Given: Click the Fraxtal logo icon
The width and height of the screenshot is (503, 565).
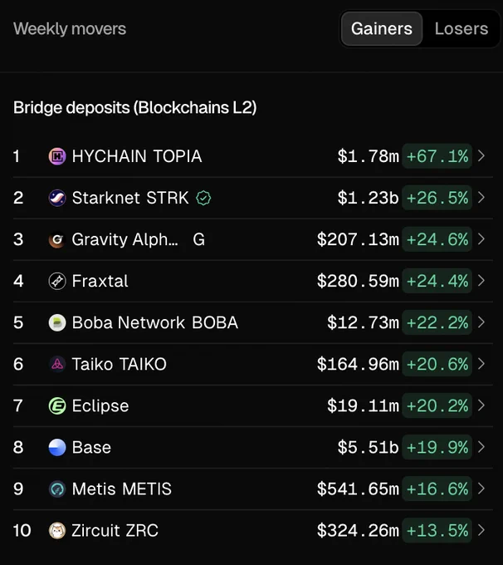Looking at the screenshot, I should tap(57, 281).
